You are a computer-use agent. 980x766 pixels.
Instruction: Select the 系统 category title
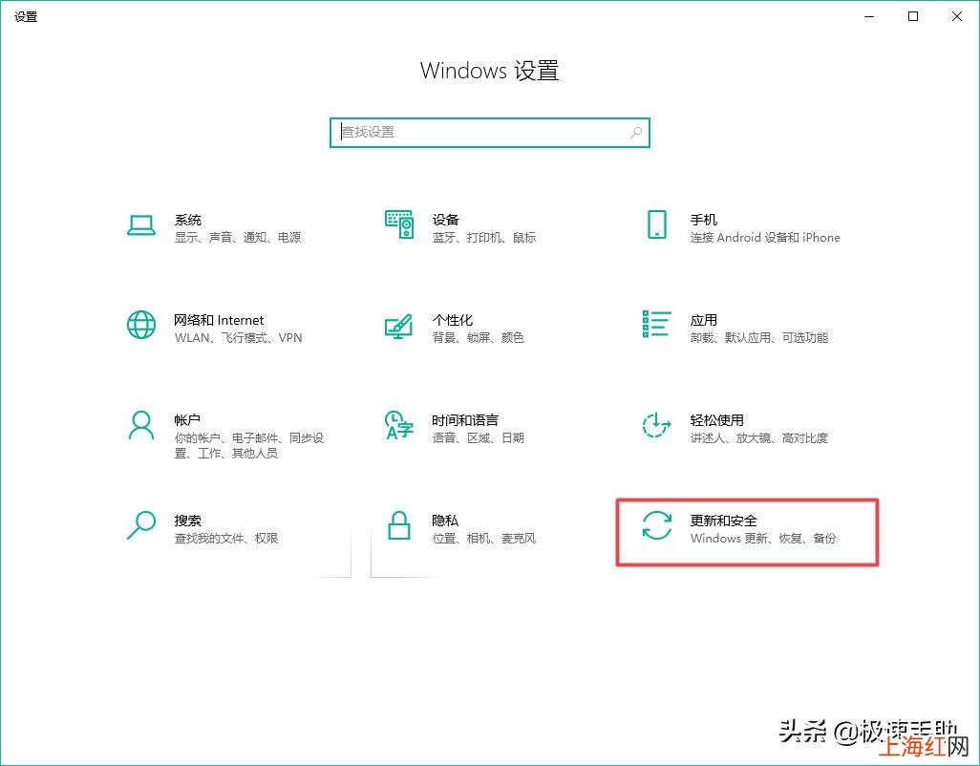[188, 220]
